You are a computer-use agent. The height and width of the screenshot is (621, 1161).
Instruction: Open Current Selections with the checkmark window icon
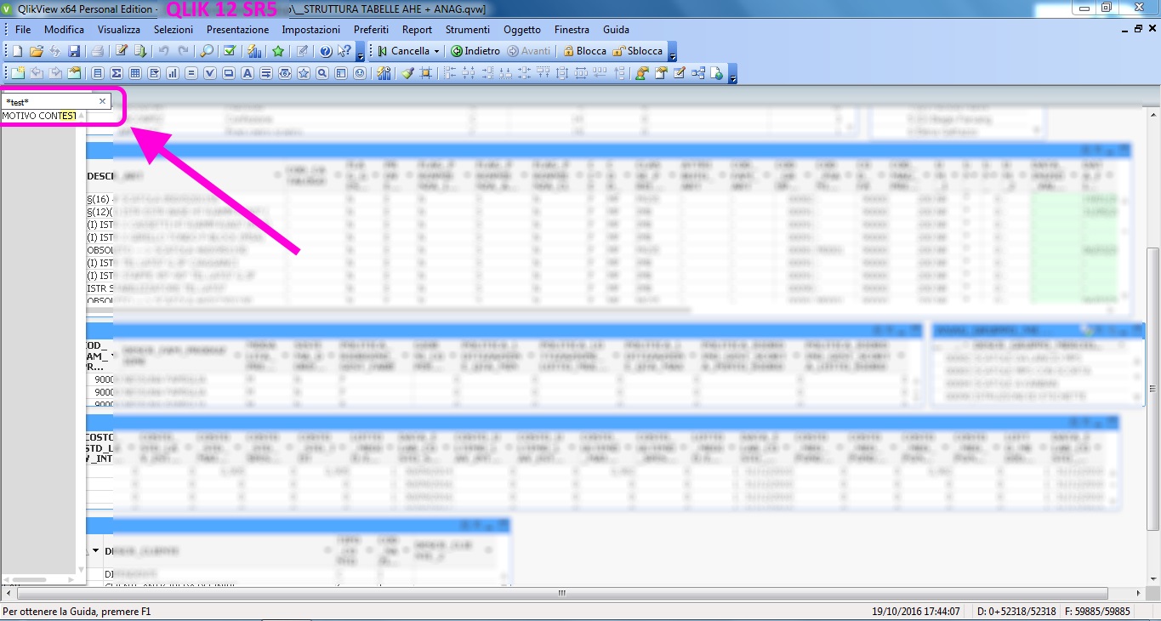pos(230,51)
